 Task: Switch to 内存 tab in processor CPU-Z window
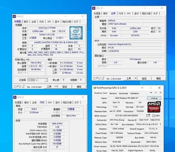pos(42,22)
